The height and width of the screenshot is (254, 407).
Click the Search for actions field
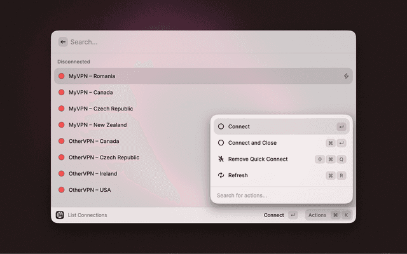point(280,196)
